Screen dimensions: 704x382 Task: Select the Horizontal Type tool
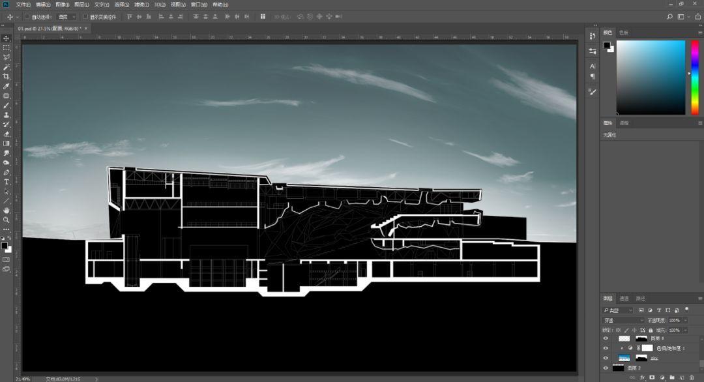pyautogui.click(x=7, y=183)
